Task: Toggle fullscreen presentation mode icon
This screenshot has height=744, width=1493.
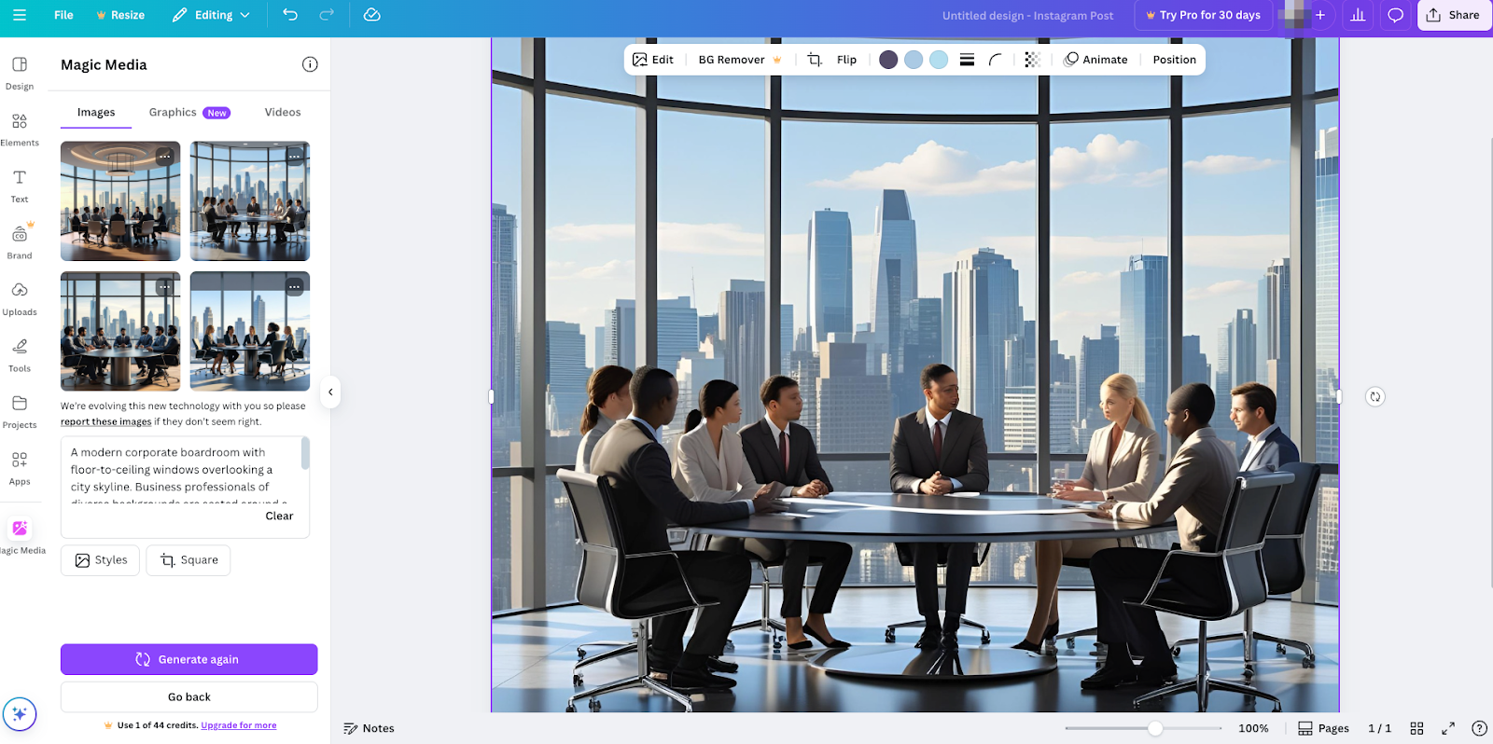Action: click(1448, 728)
